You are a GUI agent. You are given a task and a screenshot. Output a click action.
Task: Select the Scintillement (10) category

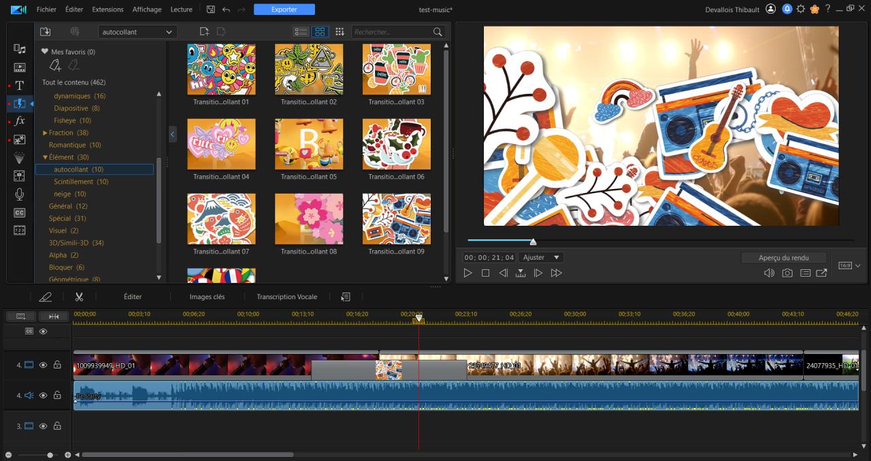(x=81, y=182)
